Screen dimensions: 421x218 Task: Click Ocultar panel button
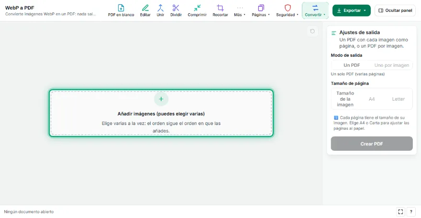(x=395, y=10)
